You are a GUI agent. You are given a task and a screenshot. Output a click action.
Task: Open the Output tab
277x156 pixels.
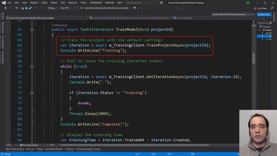click(39, 149)
